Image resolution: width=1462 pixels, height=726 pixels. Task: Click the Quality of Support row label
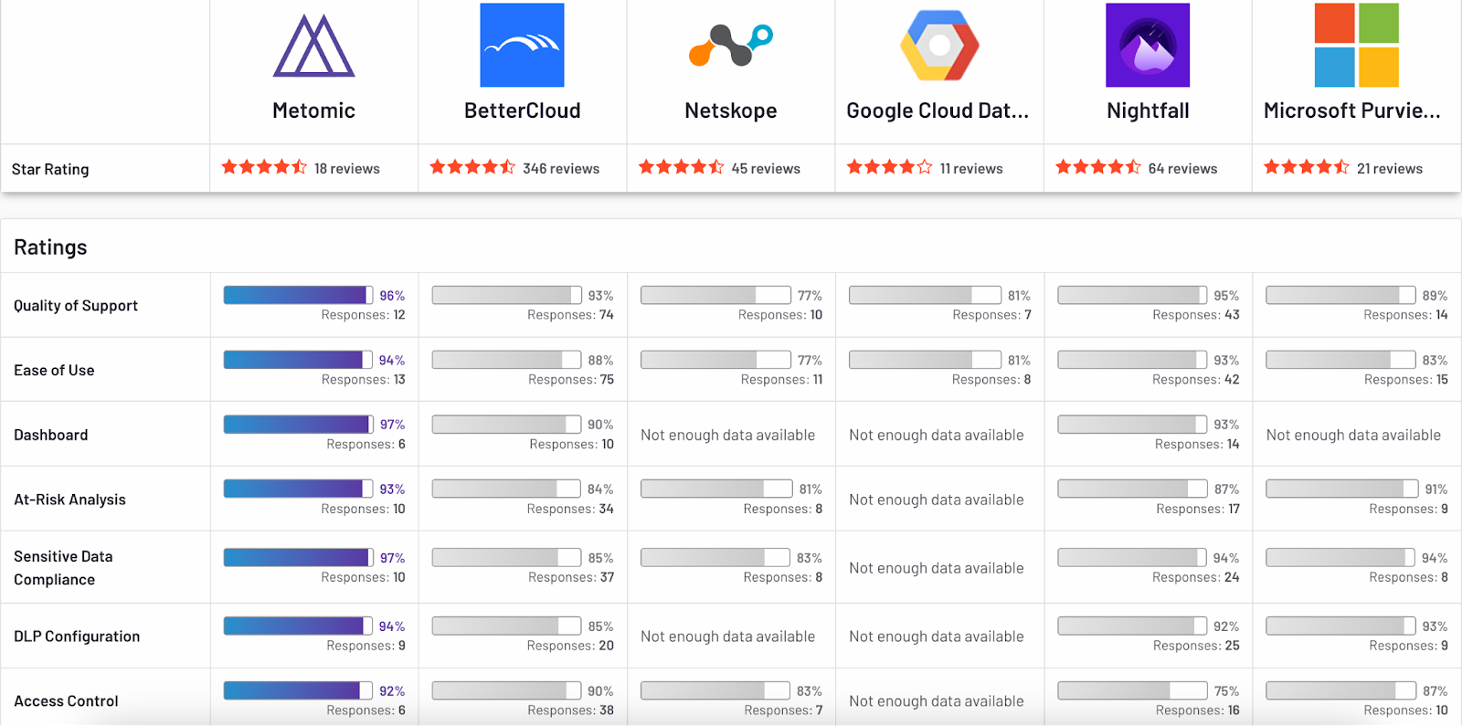point(75,305)
